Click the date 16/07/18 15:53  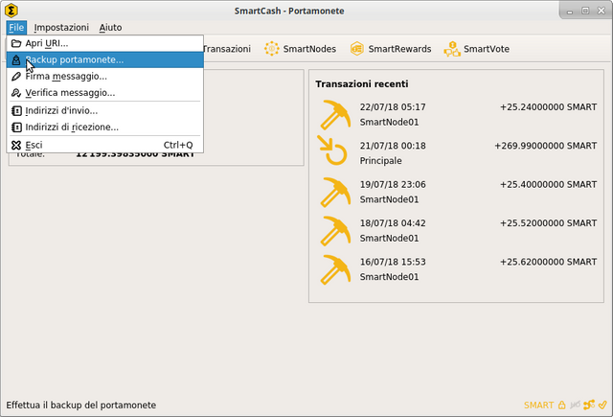tap(393, 262)
